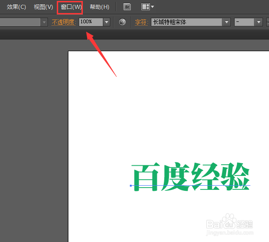Click the font field showing 长城特粗宋体

click(187, 22)
